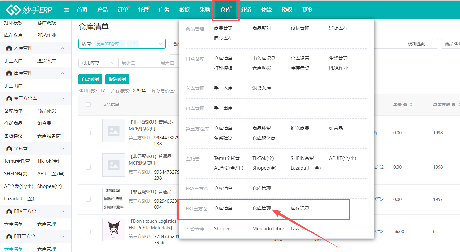Click the help icon next to 单价

(x=405, y=105)
